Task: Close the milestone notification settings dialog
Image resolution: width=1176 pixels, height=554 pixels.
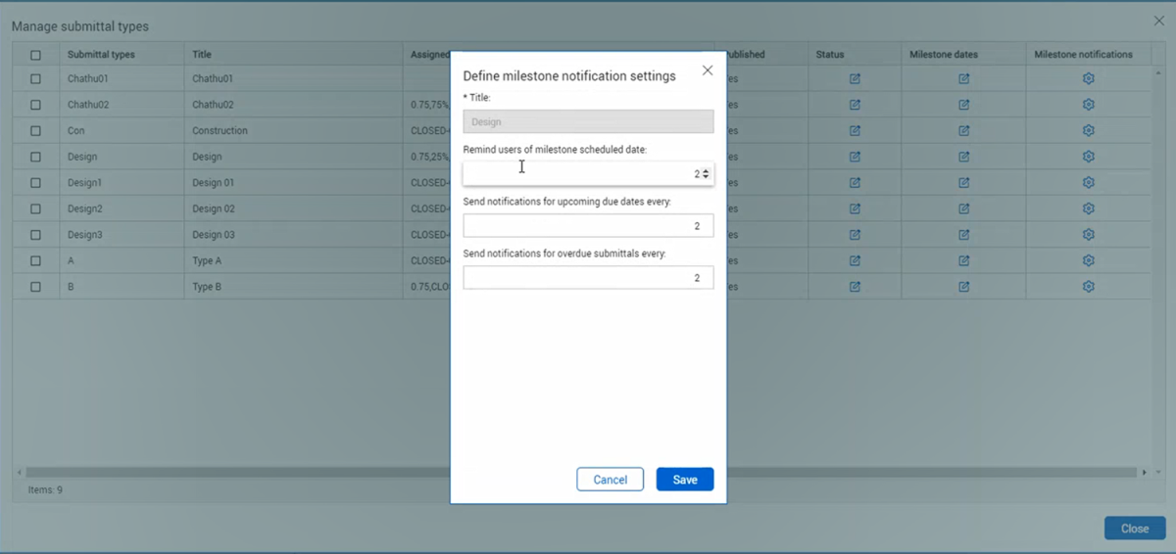Action: [708, 70]
